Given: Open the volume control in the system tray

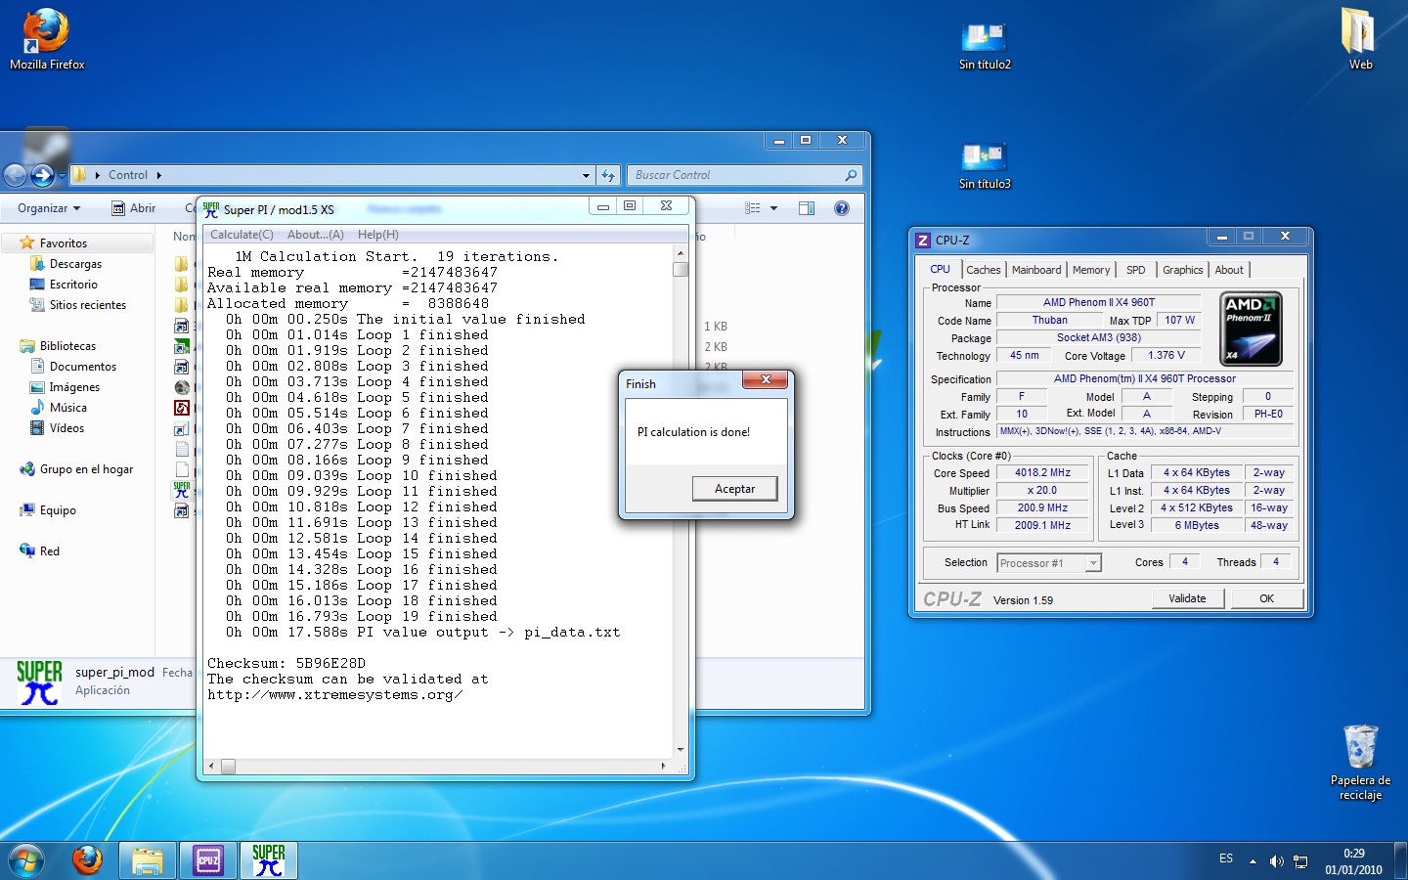Looking at the screenshot, I should coord(1276,861).
